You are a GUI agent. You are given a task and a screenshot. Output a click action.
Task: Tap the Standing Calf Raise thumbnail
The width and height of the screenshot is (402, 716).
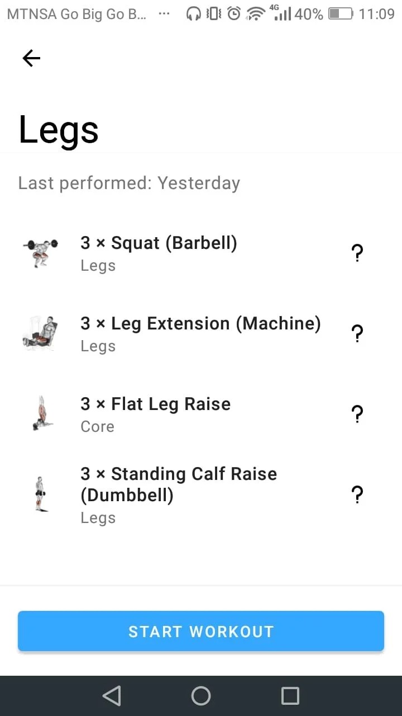40,494
